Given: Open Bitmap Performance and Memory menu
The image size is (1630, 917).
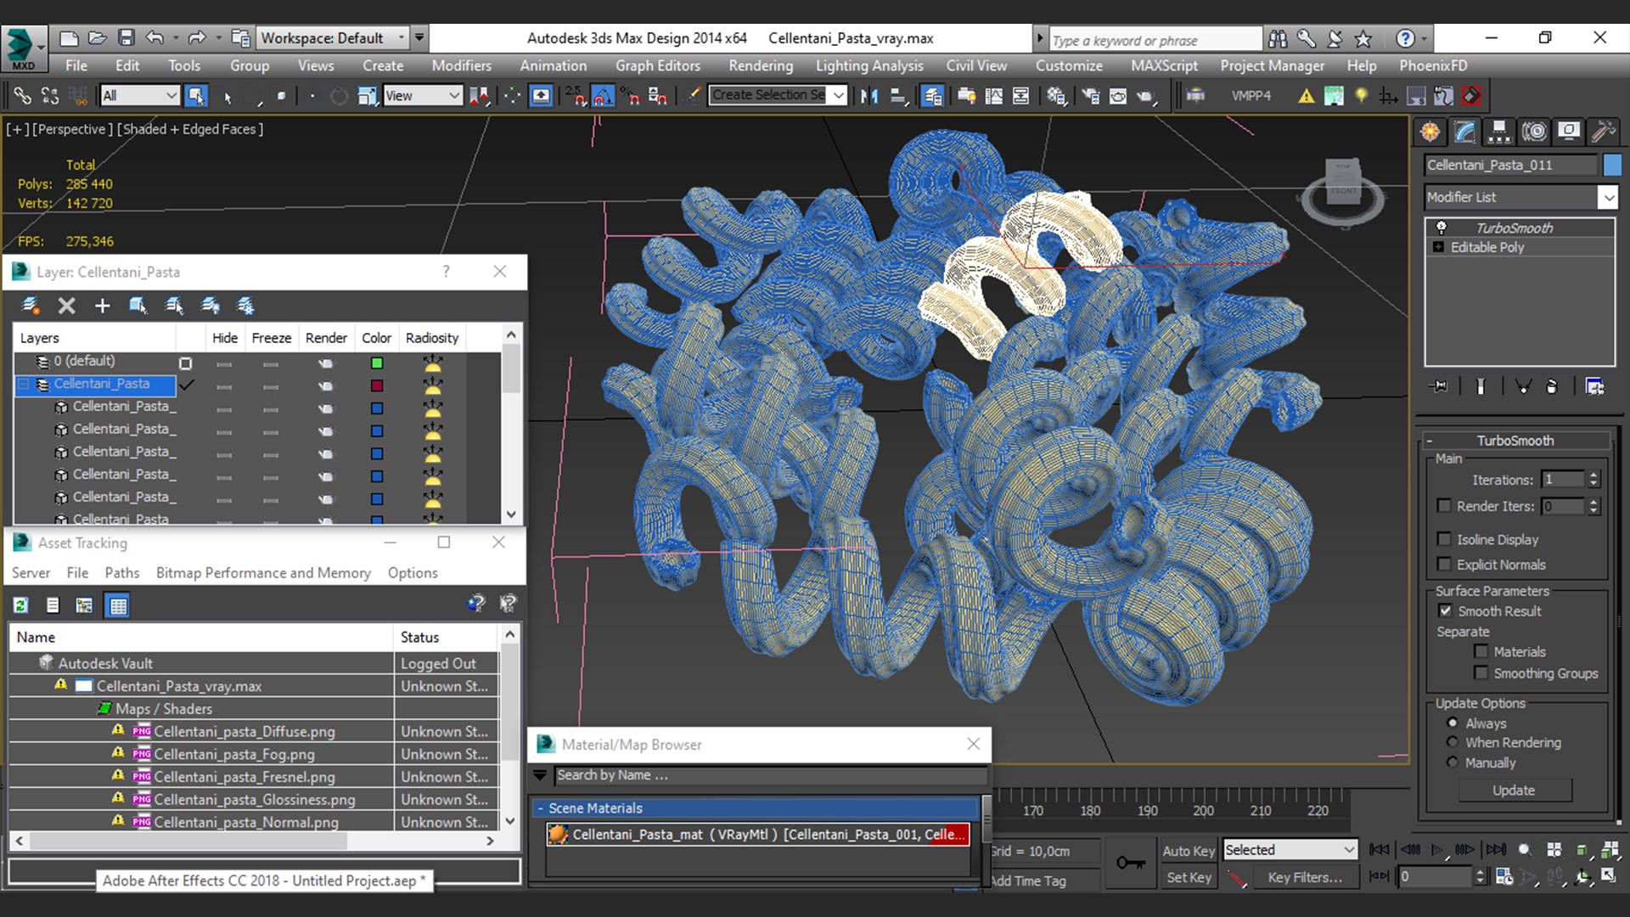Looking at the screenshot, I should click(263, 573).
